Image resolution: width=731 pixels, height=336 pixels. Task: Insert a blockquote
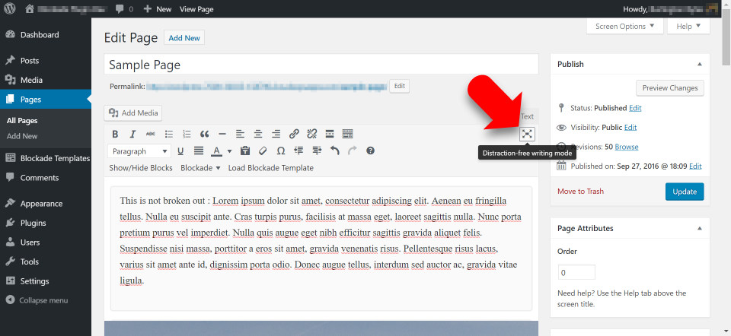pyautogui.click(x=204, y=134)
